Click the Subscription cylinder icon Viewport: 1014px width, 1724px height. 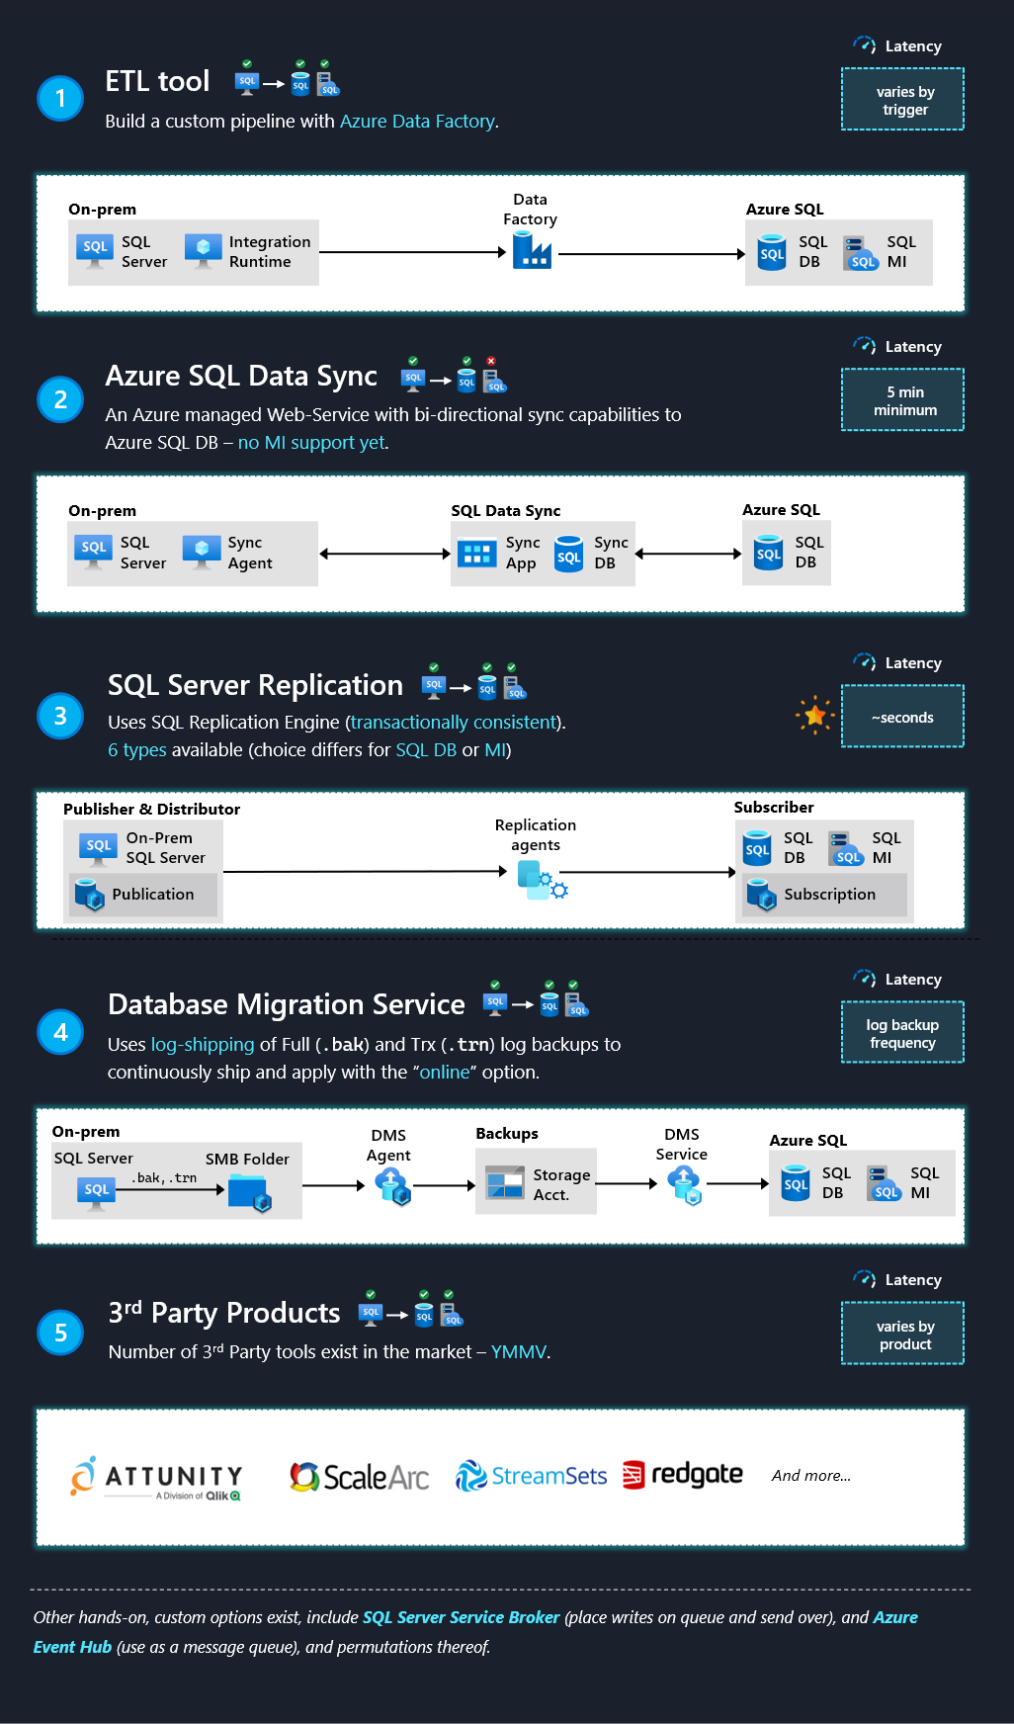(x=762, y=895)
